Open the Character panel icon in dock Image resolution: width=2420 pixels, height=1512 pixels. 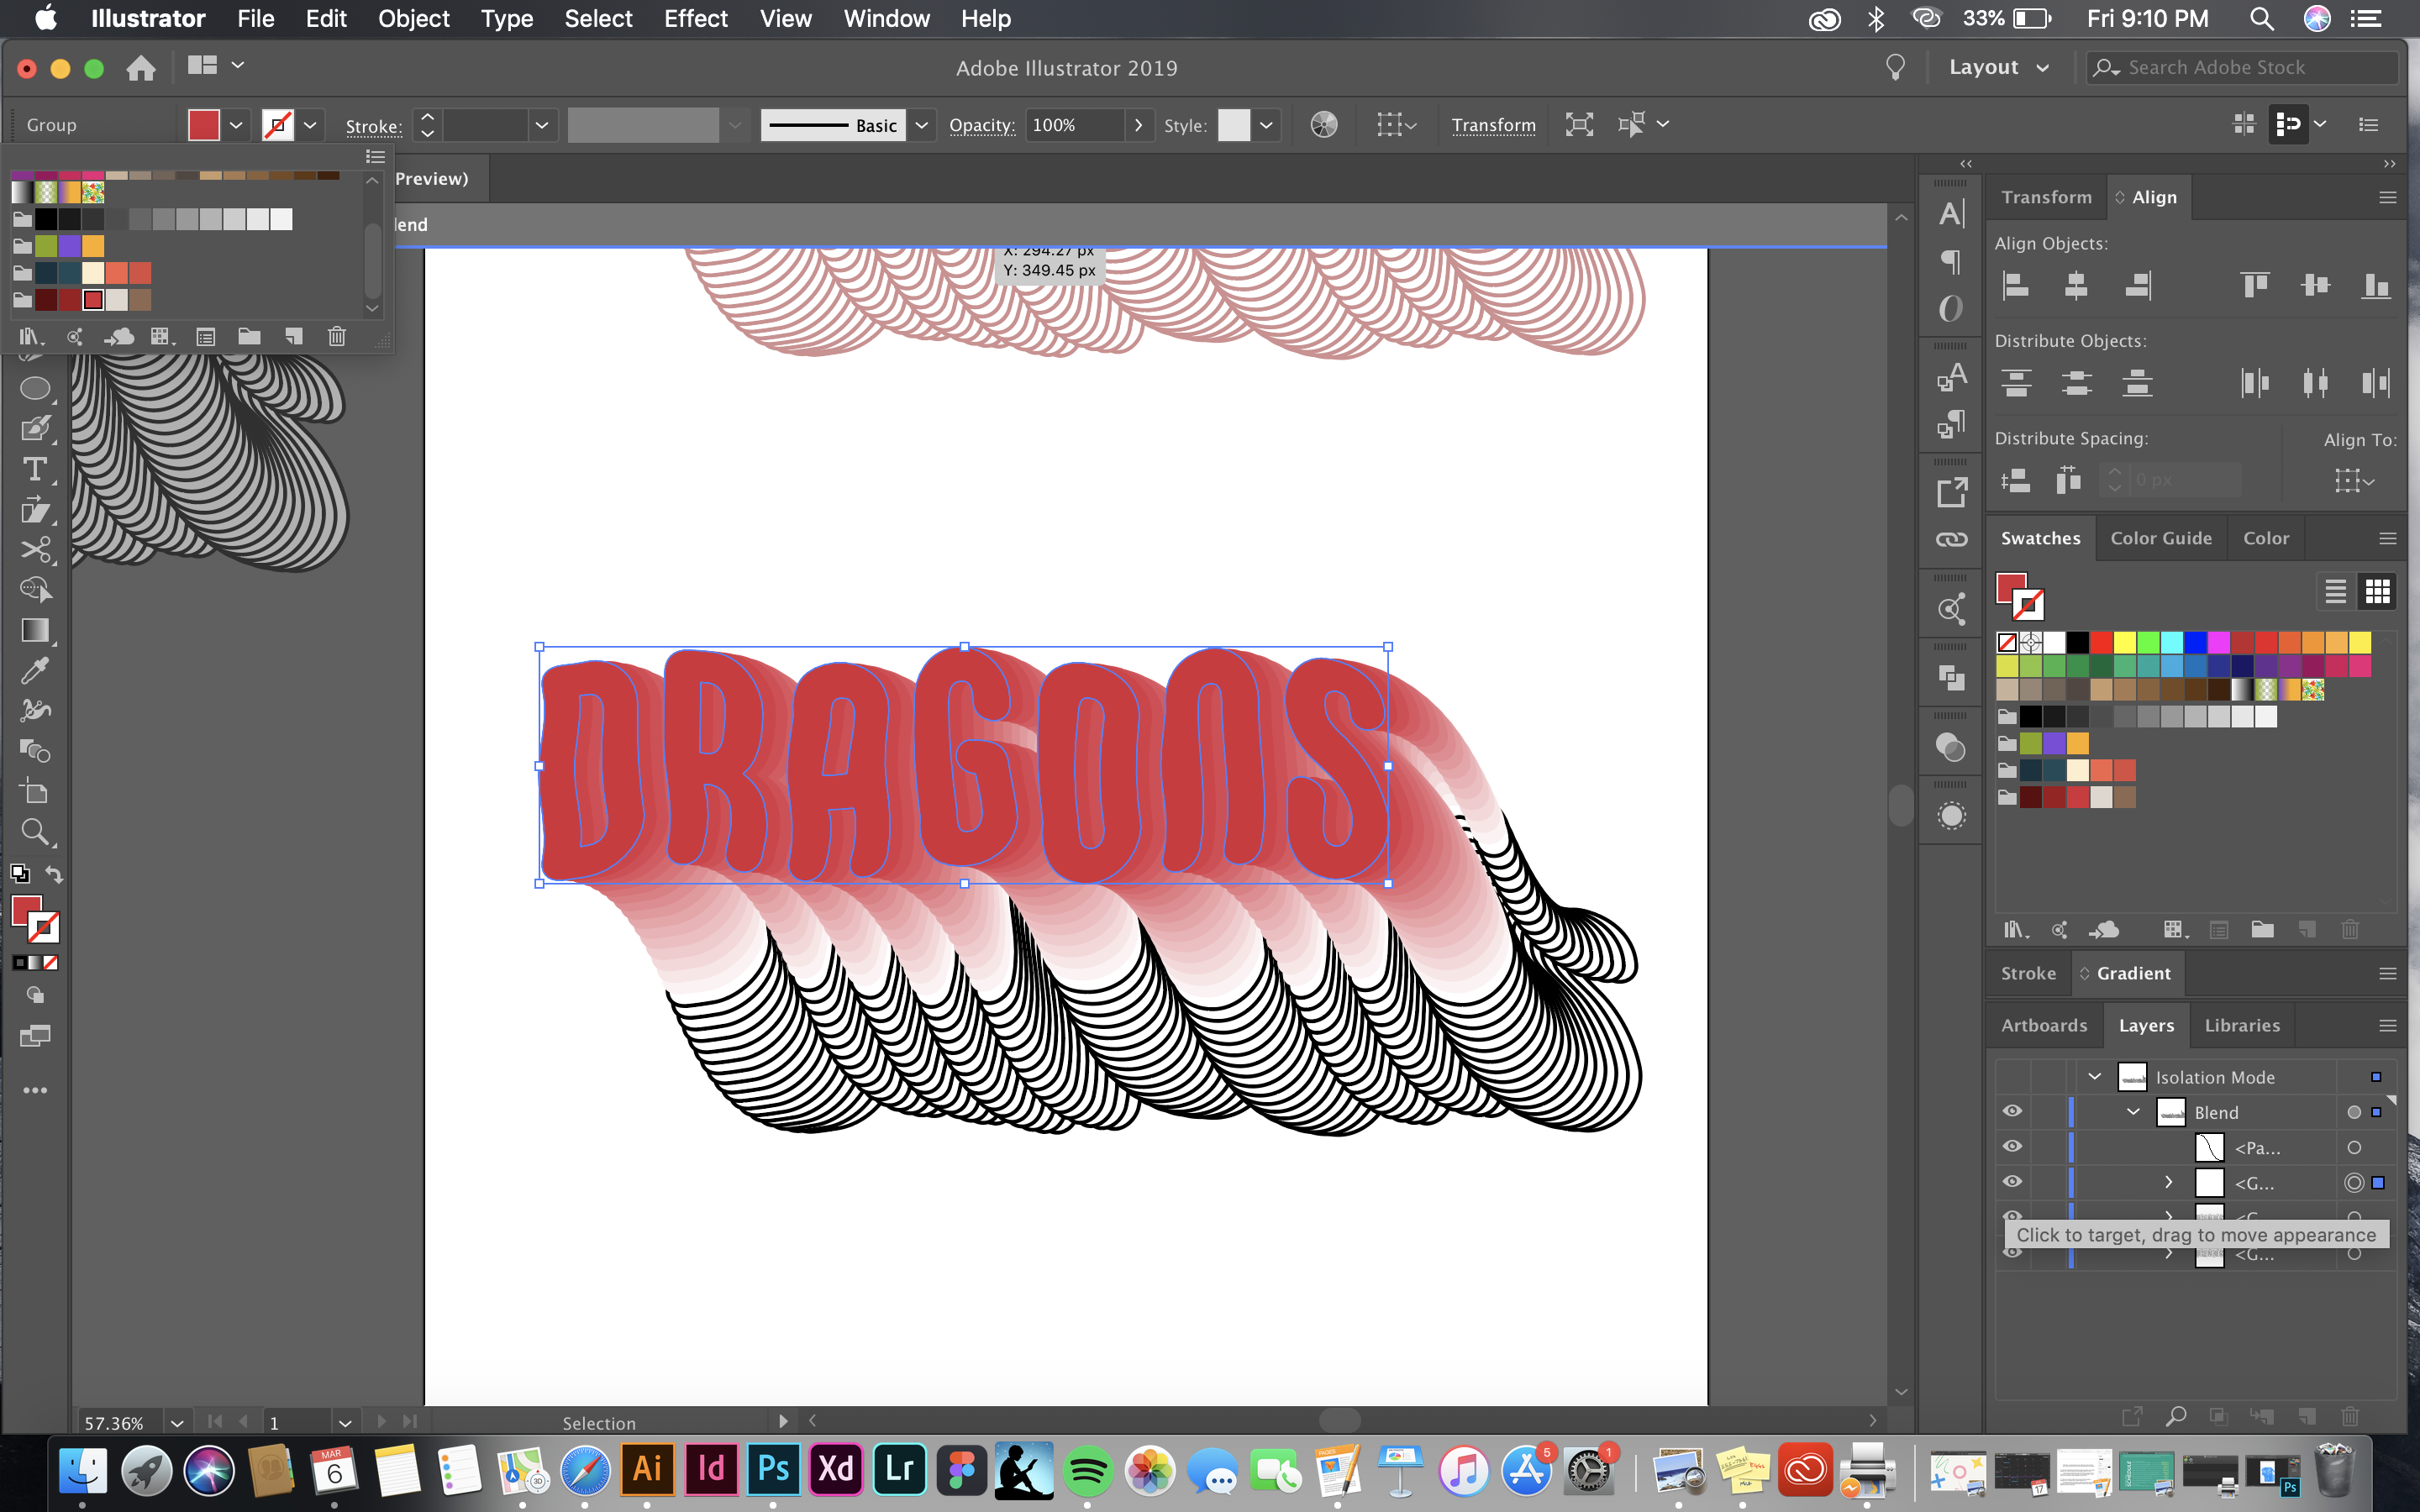pos(1951,213)
